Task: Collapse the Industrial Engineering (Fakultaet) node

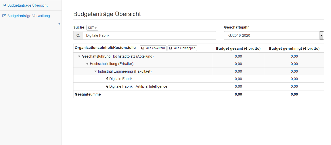Action: [x=95, y=72]
